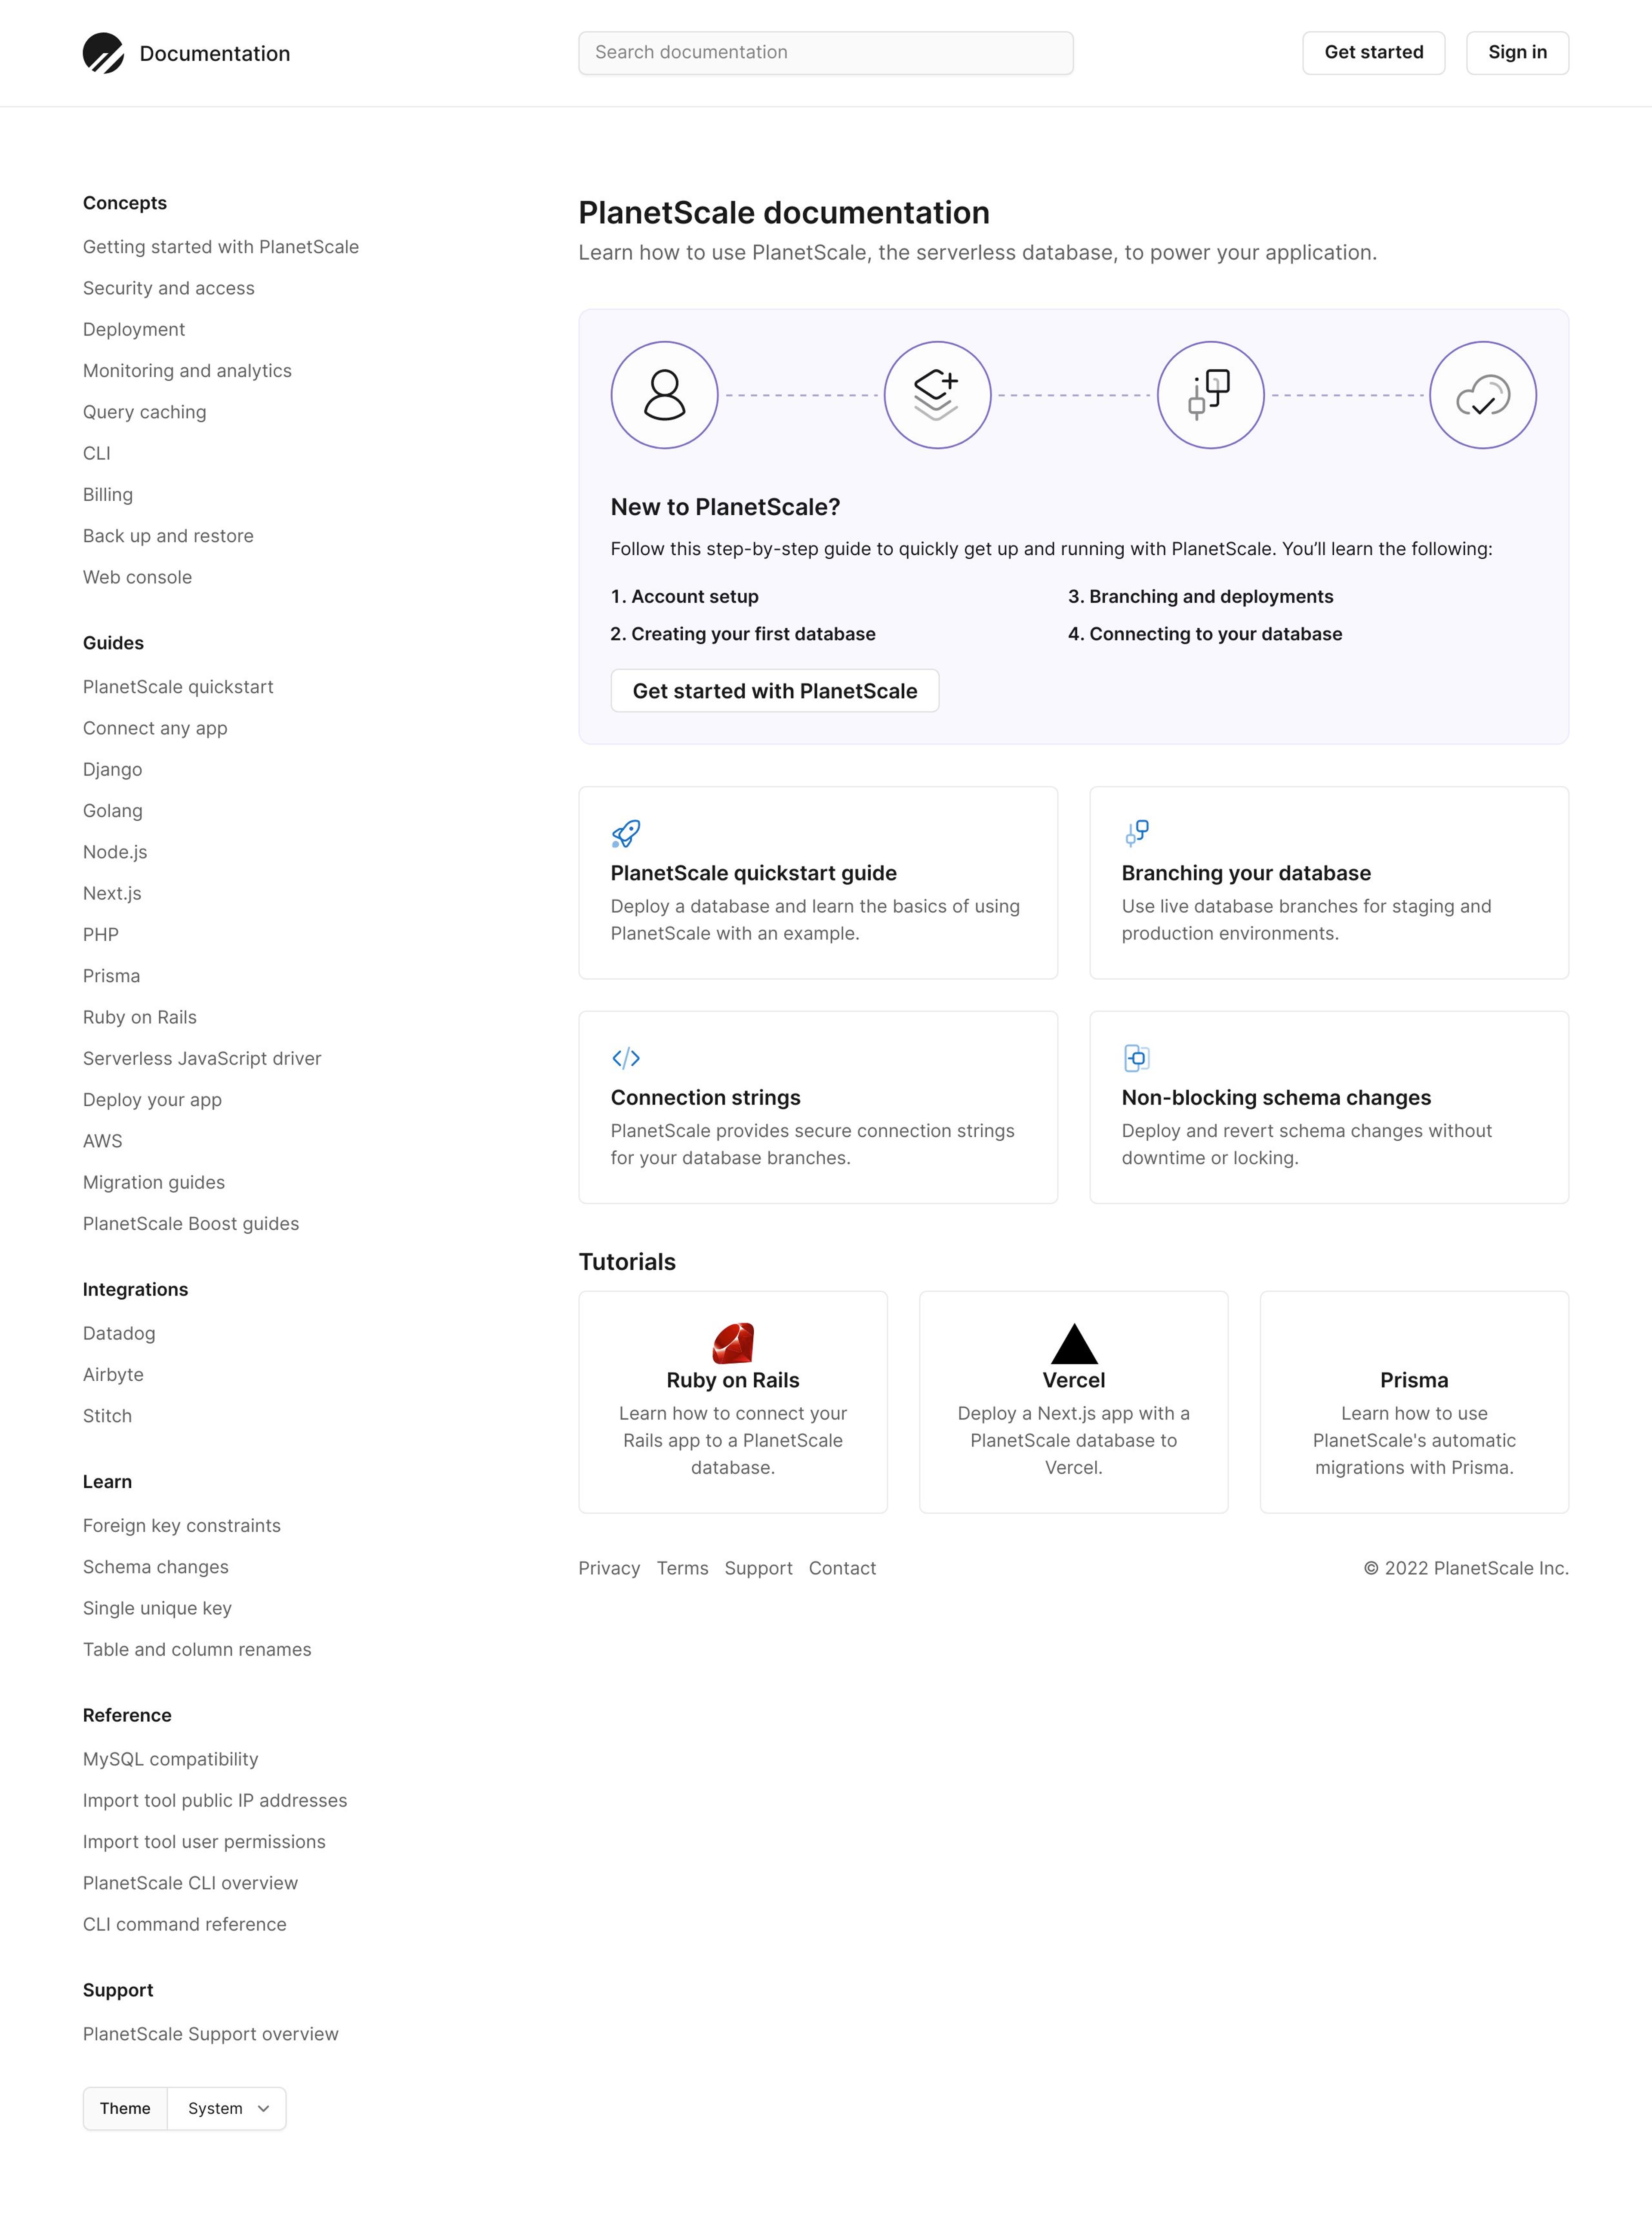The width and height of the screenshot is (1652, 2213).
Task: Open Branching your database card title
Action: (x=1246, y=873)
